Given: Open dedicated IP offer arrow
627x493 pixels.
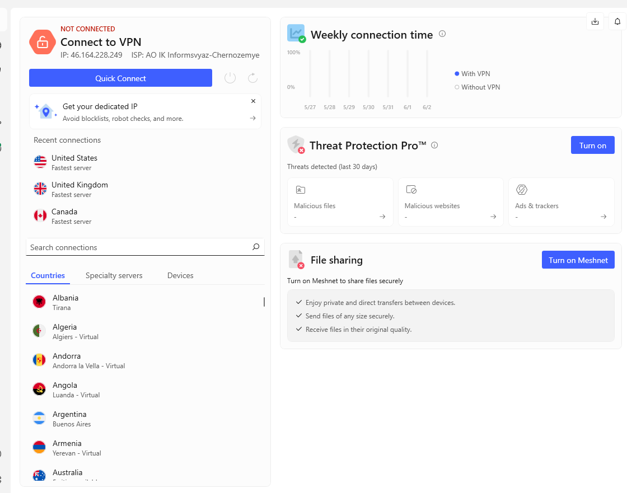Looking at the screenshot, I should point(252,118).
